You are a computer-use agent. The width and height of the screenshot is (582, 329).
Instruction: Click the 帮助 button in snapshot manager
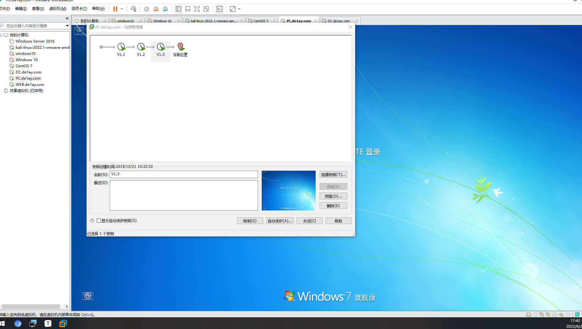pos(338,221)
